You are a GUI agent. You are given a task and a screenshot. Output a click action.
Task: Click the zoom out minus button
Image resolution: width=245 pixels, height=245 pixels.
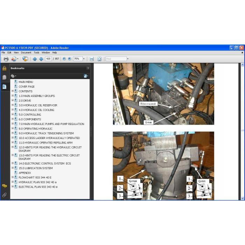point(64,59)
